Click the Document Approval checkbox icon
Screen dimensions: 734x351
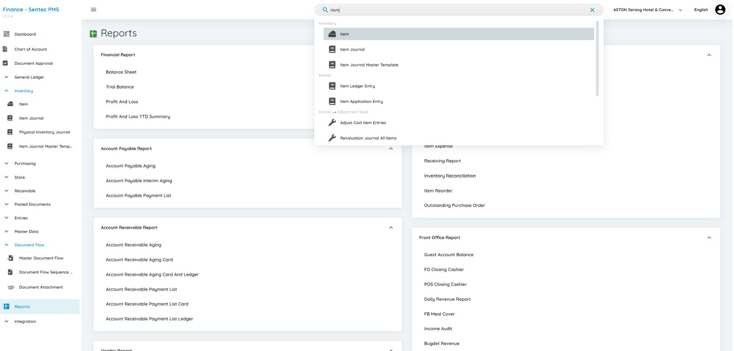(x=6, y=63)
